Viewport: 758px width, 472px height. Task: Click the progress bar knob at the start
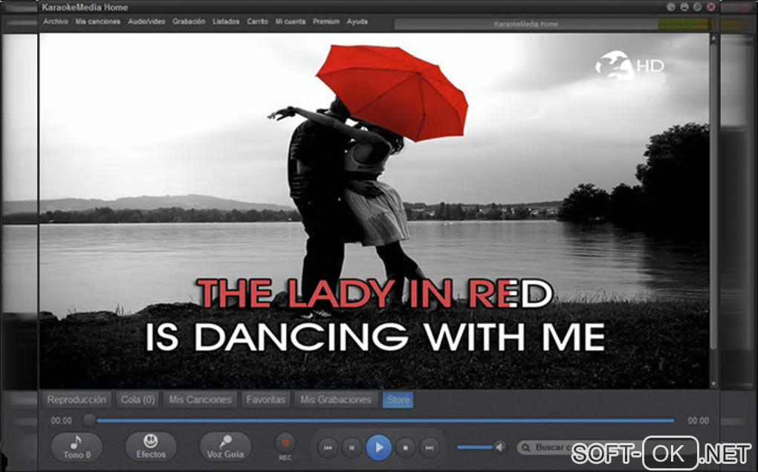pos(89,420)
